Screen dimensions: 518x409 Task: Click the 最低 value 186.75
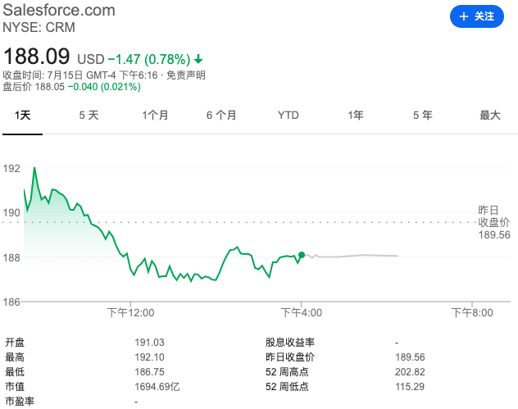click(x=149, y=372)
